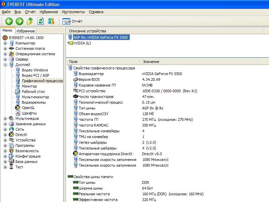Expand the Конфигурация tree node
This screenshot has width=269, height=202.
click(5, 156)
